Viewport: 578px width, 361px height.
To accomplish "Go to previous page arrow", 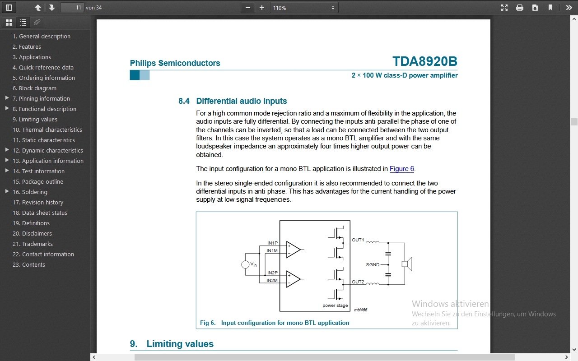I will pos(38,8).
